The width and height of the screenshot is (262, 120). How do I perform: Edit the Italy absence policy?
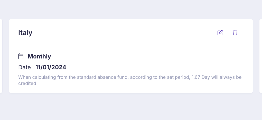point(220,33)
